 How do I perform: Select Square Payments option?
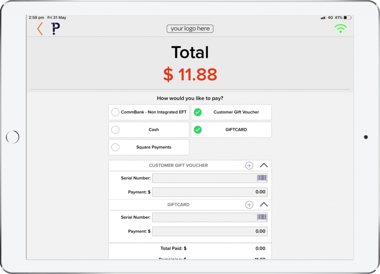pyautogui.click(x=149, y=147)
